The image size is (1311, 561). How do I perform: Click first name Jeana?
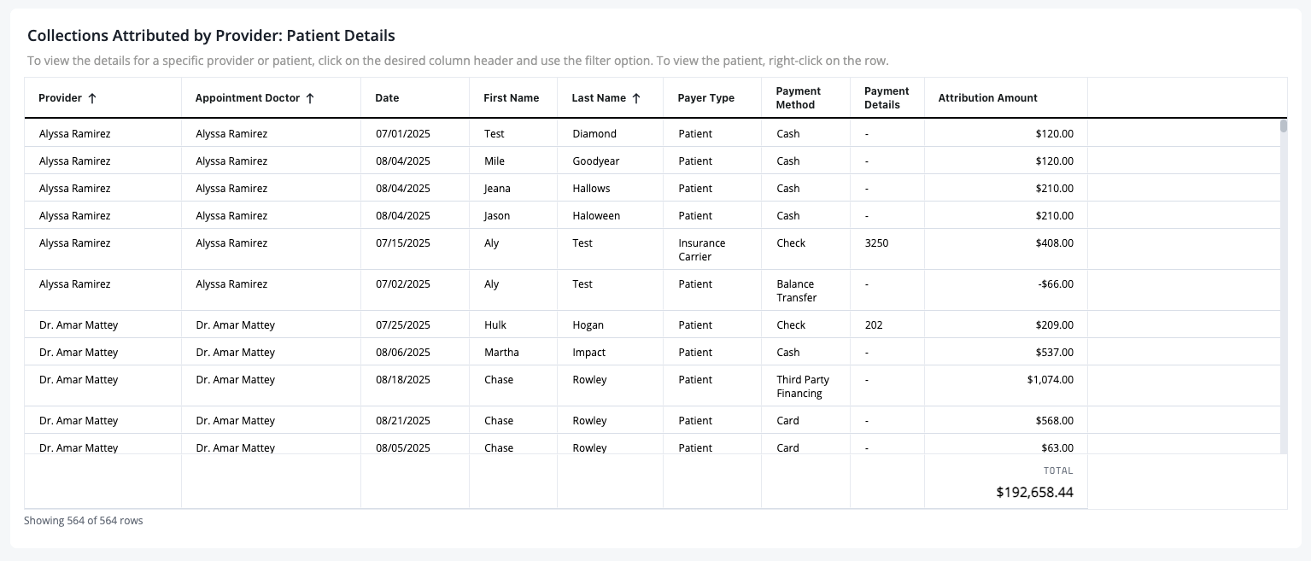[499, 189]
